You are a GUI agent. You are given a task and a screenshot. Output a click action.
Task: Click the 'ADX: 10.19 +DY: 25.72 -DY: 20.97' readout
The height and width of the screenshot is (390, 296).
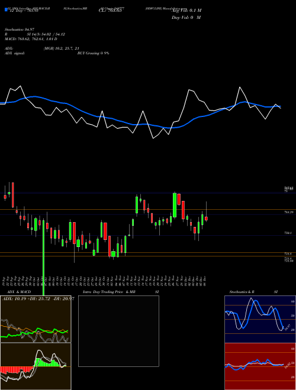coord(38,298)
